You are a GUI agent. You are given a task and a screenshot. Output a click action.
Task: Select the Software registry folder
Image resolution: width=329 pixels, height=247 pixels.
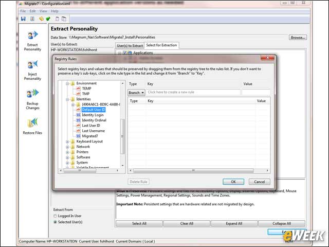click(83, 157)
